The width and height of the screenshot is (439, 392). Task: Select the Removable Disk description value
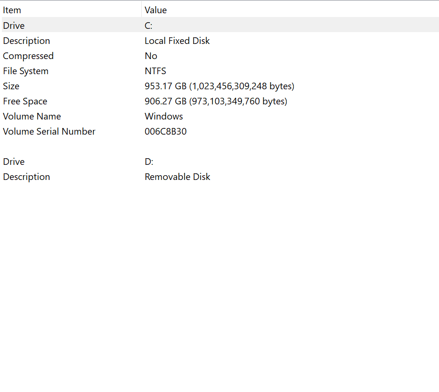tap(177, 177)
